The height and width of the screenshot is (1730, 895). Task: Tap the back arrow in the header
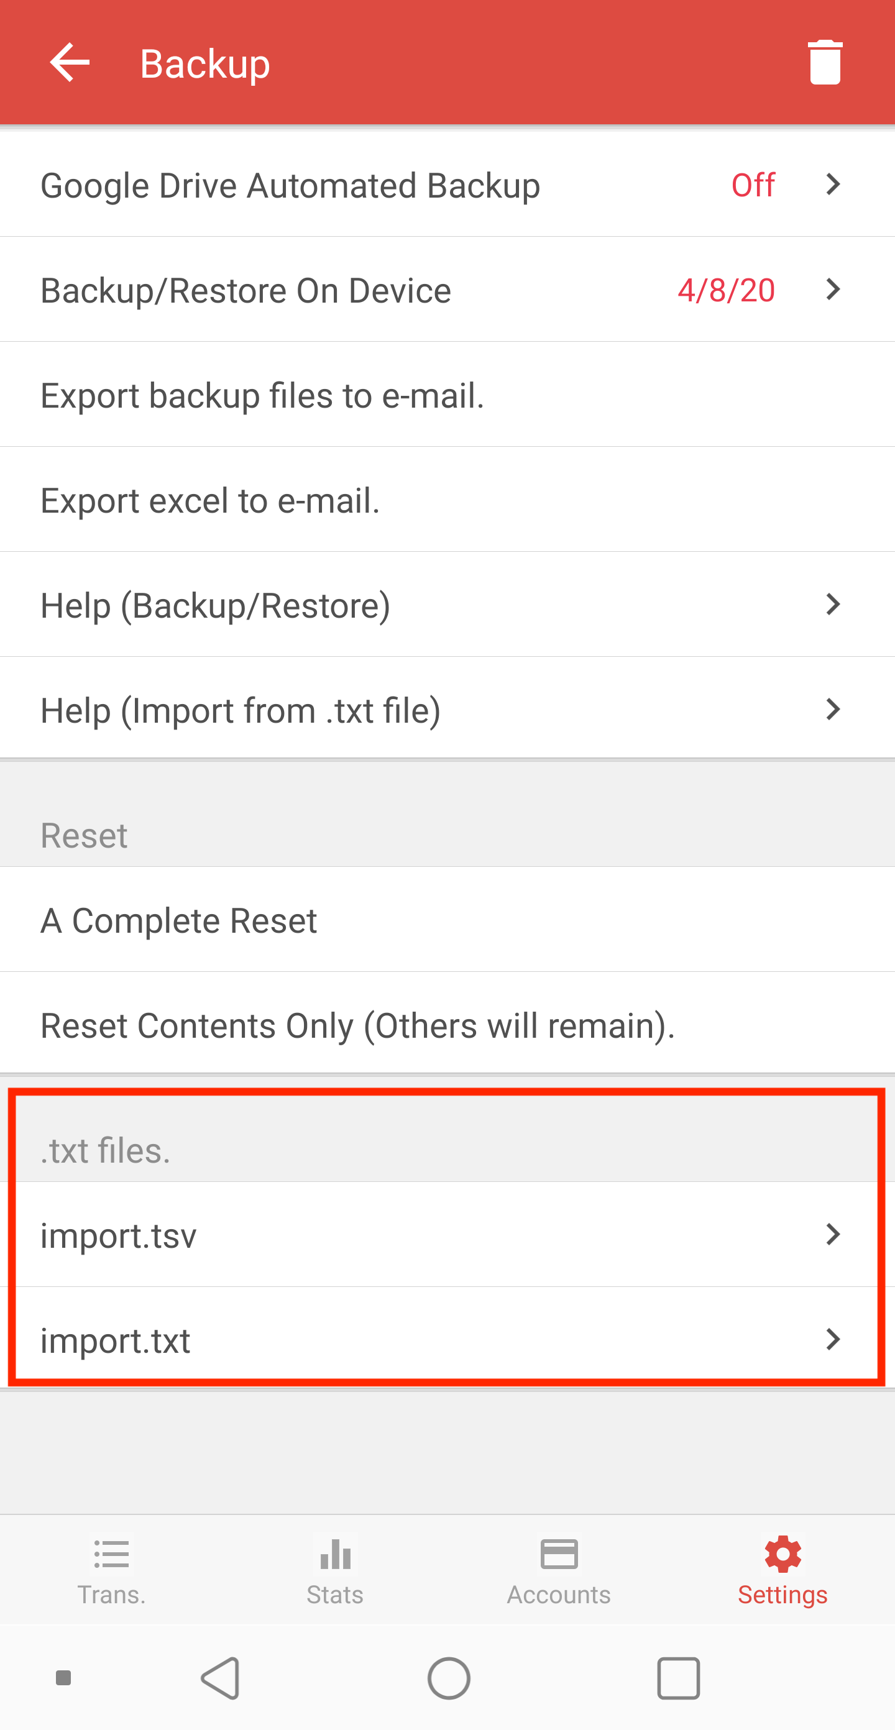click(70, 63)
